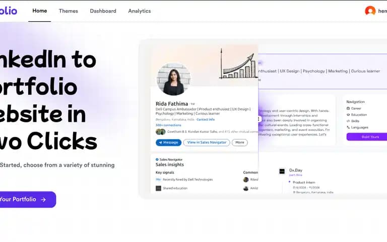
Task: Click the purple site logo text
Action: (8, 11)
